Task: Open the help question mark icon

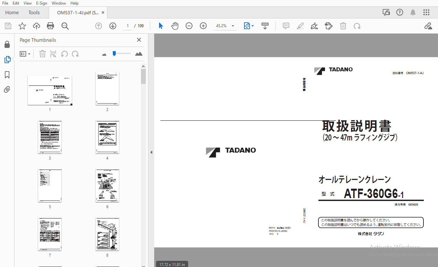Action: click(x=400, y=12)
